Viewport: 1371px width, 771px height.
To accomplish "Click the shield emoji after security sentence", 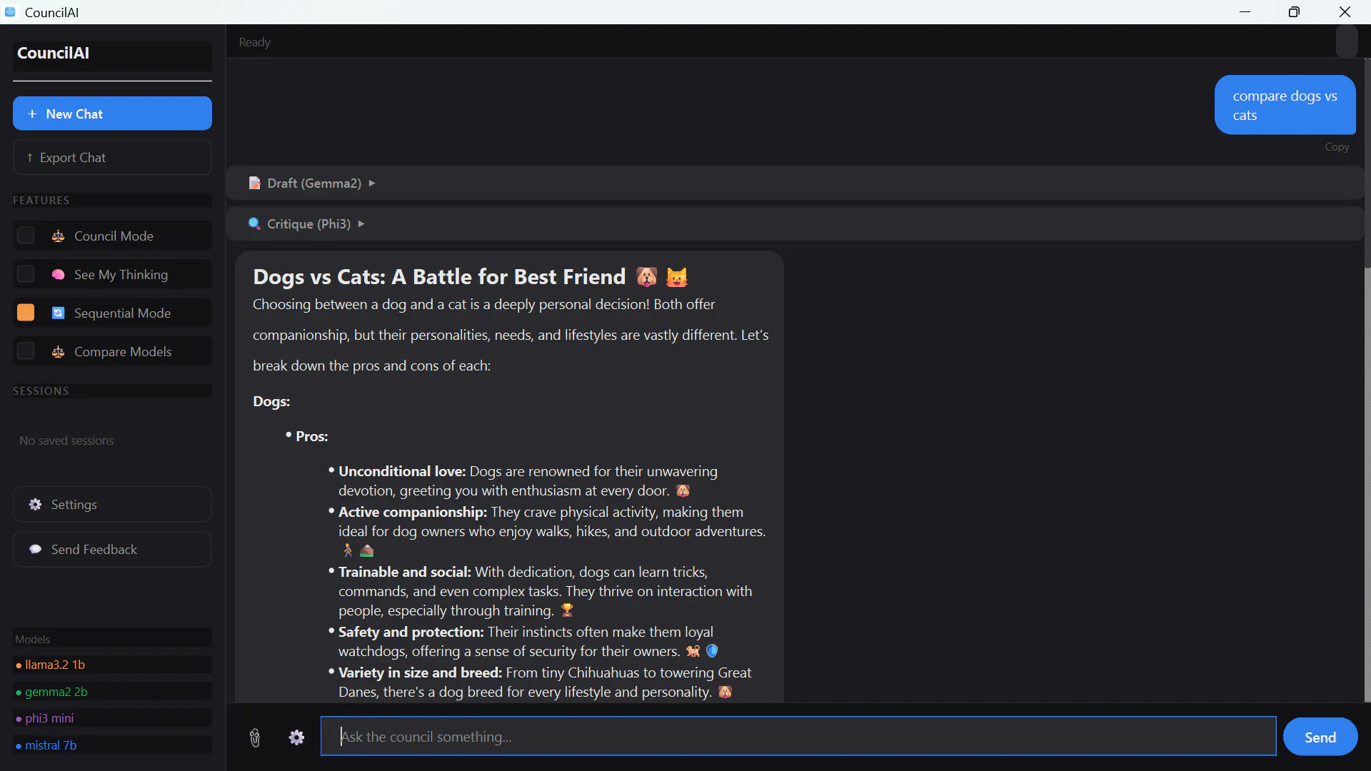I will tap(712, 651).
